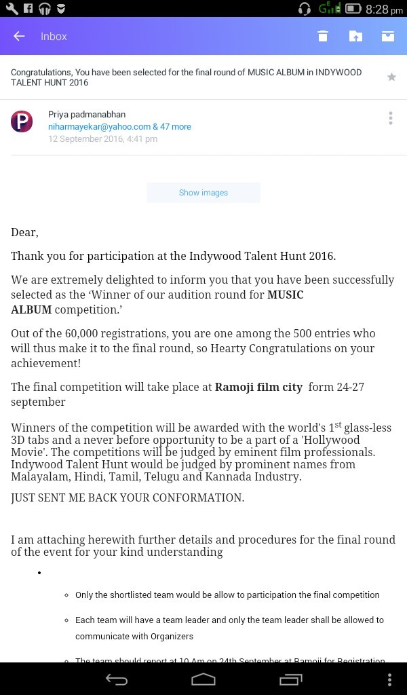Open the recent apps switcher
The image size is (407, 695).
tap(290, 679)
